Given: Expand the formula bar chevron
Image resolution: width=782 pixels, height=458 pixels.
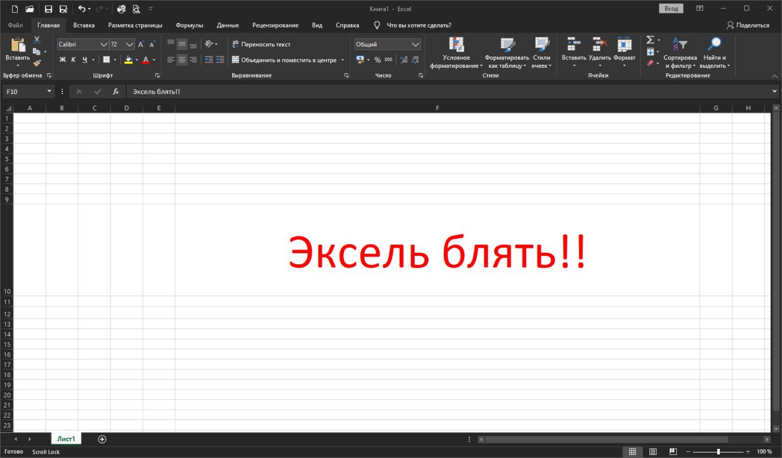Looking at the screenshot, I should pyautogui.click(x=775, y=92).
